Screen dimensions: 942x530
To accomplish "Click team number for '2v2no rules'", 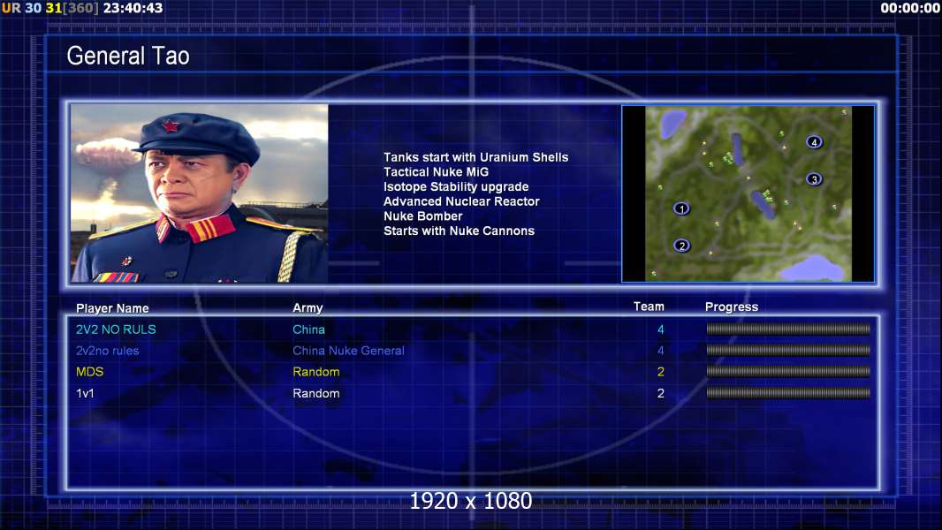I will point(661,351).
